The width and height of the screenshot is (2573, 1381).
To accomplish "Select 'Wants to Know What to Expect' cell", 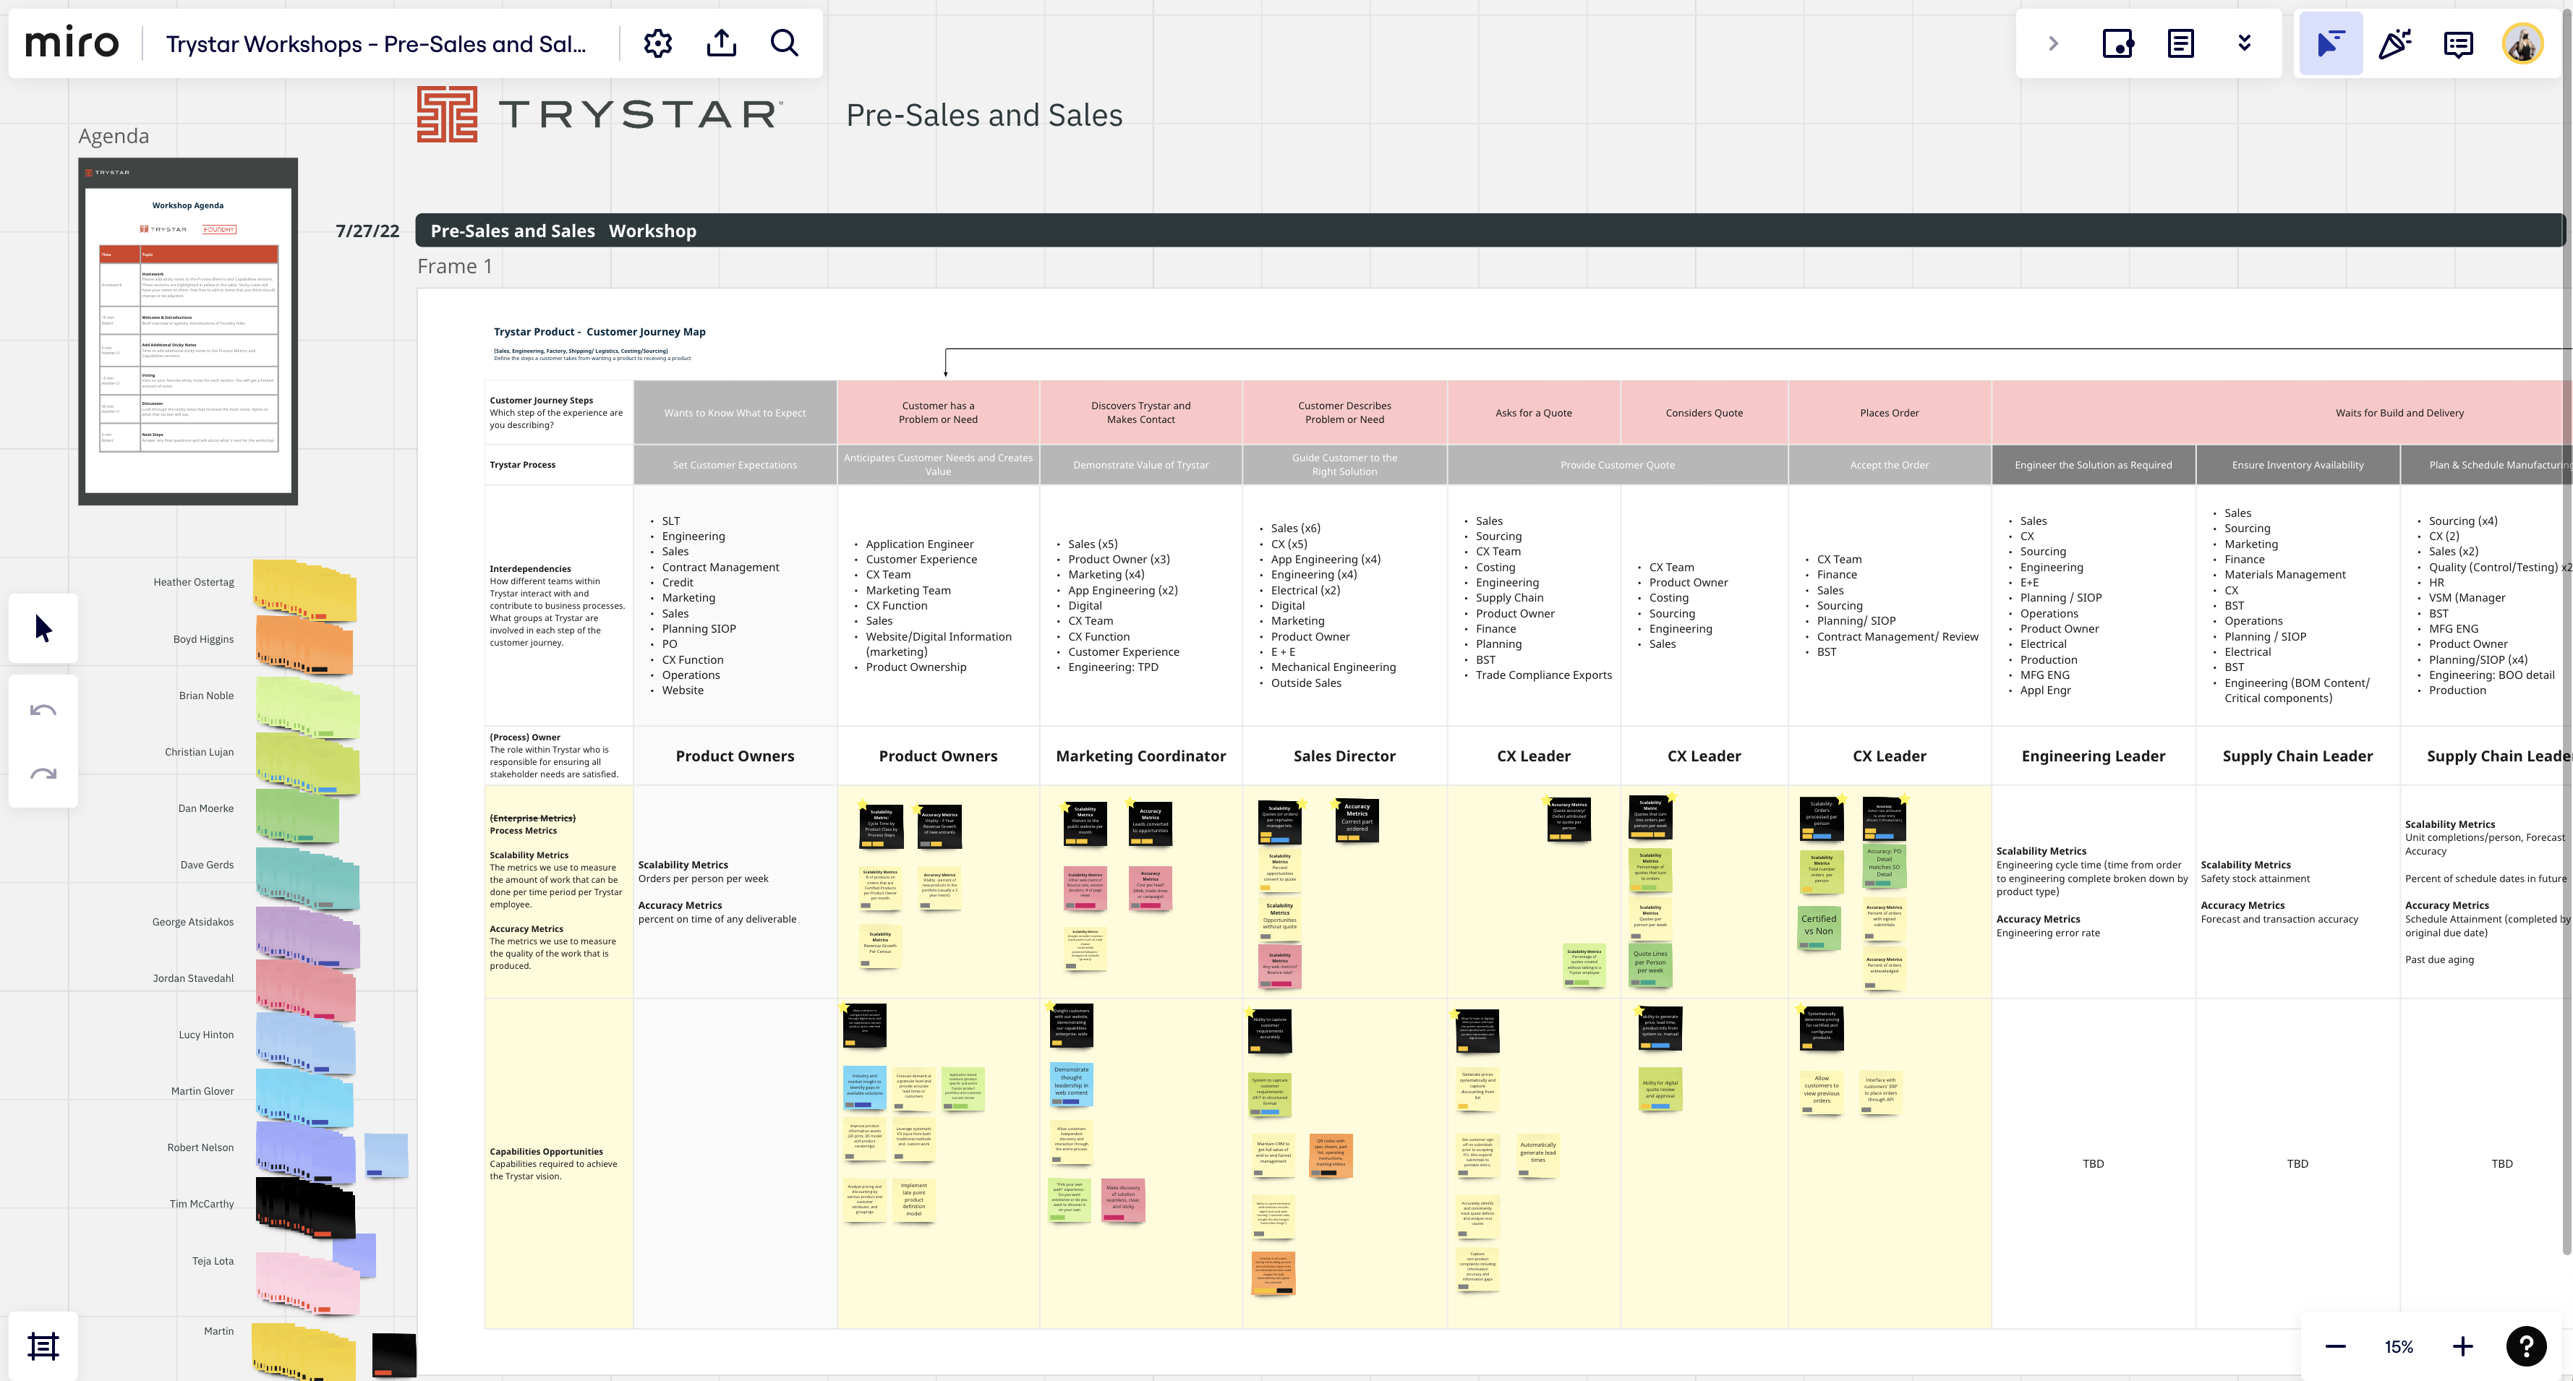I will point(735,412).
